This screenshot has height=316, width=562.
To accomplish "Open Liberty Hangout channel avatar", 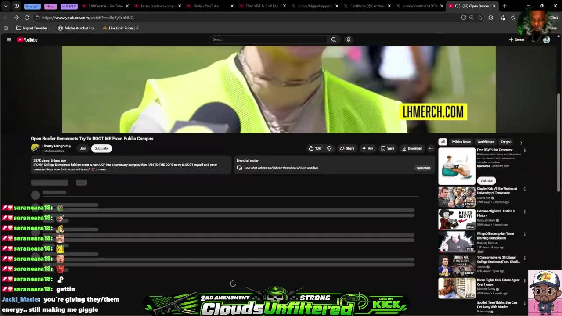I will [x=35, y=148].
